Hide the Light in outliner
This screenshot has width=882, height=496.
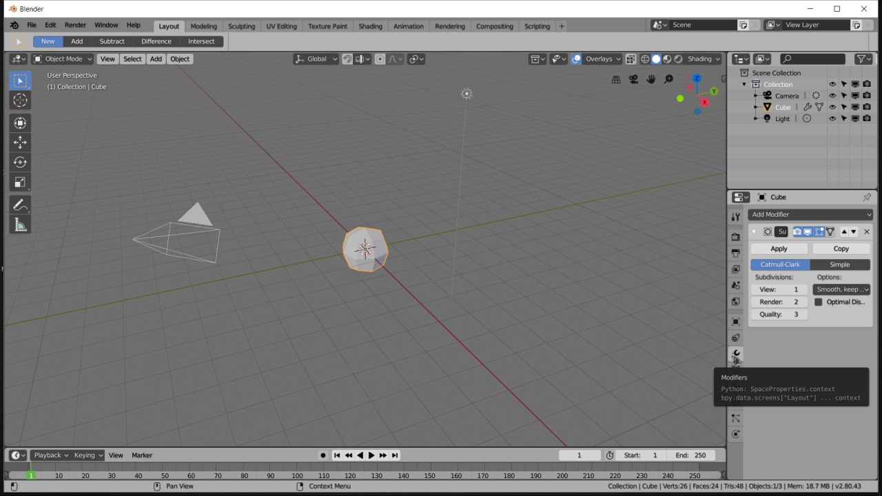(832, 118)
